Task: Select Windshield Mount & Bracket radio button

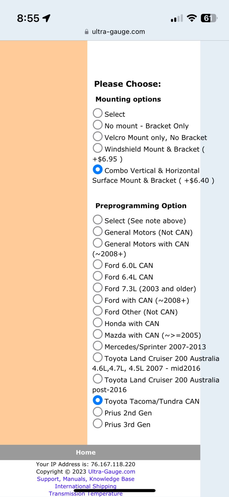Action: 98,148
